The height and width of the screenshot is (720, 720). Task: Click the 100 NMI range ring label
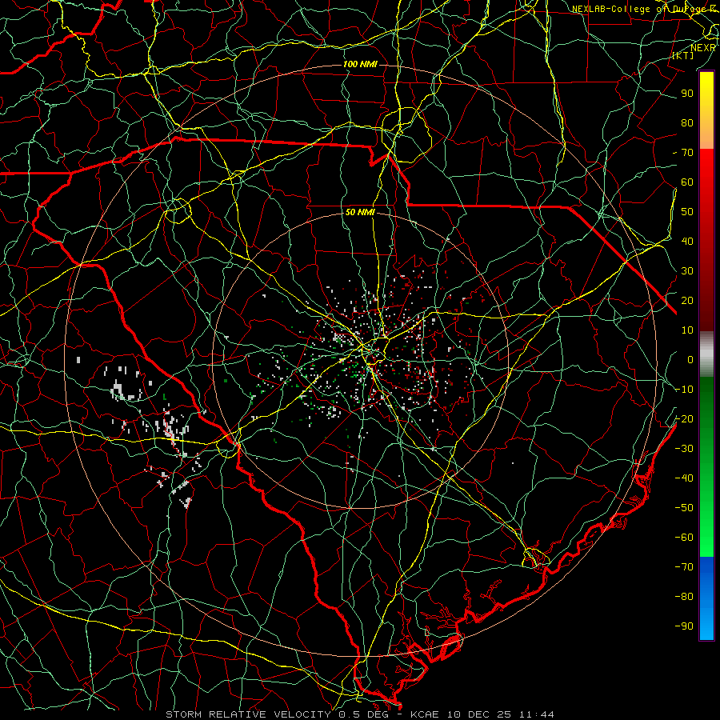pyautogui.click(x=360, y=64)
